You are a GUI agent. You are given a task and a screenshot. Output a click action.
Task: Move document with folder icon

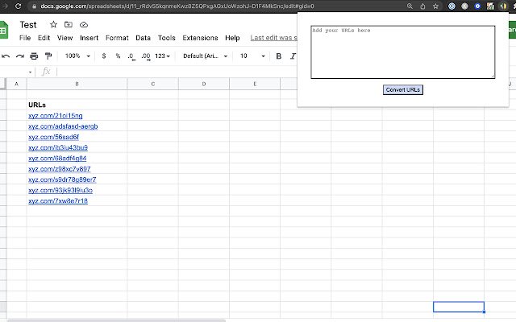(x=69, y=24)
